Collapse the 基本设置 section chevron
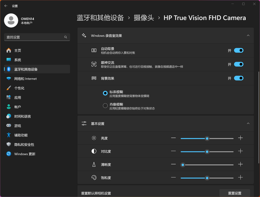 click(248, 123)
